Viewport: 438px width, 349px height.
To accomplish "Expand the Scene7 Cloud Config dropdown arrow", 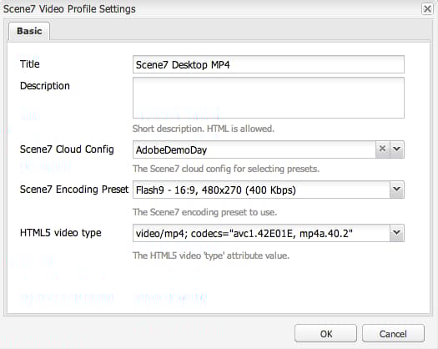I will pos(396,149).
